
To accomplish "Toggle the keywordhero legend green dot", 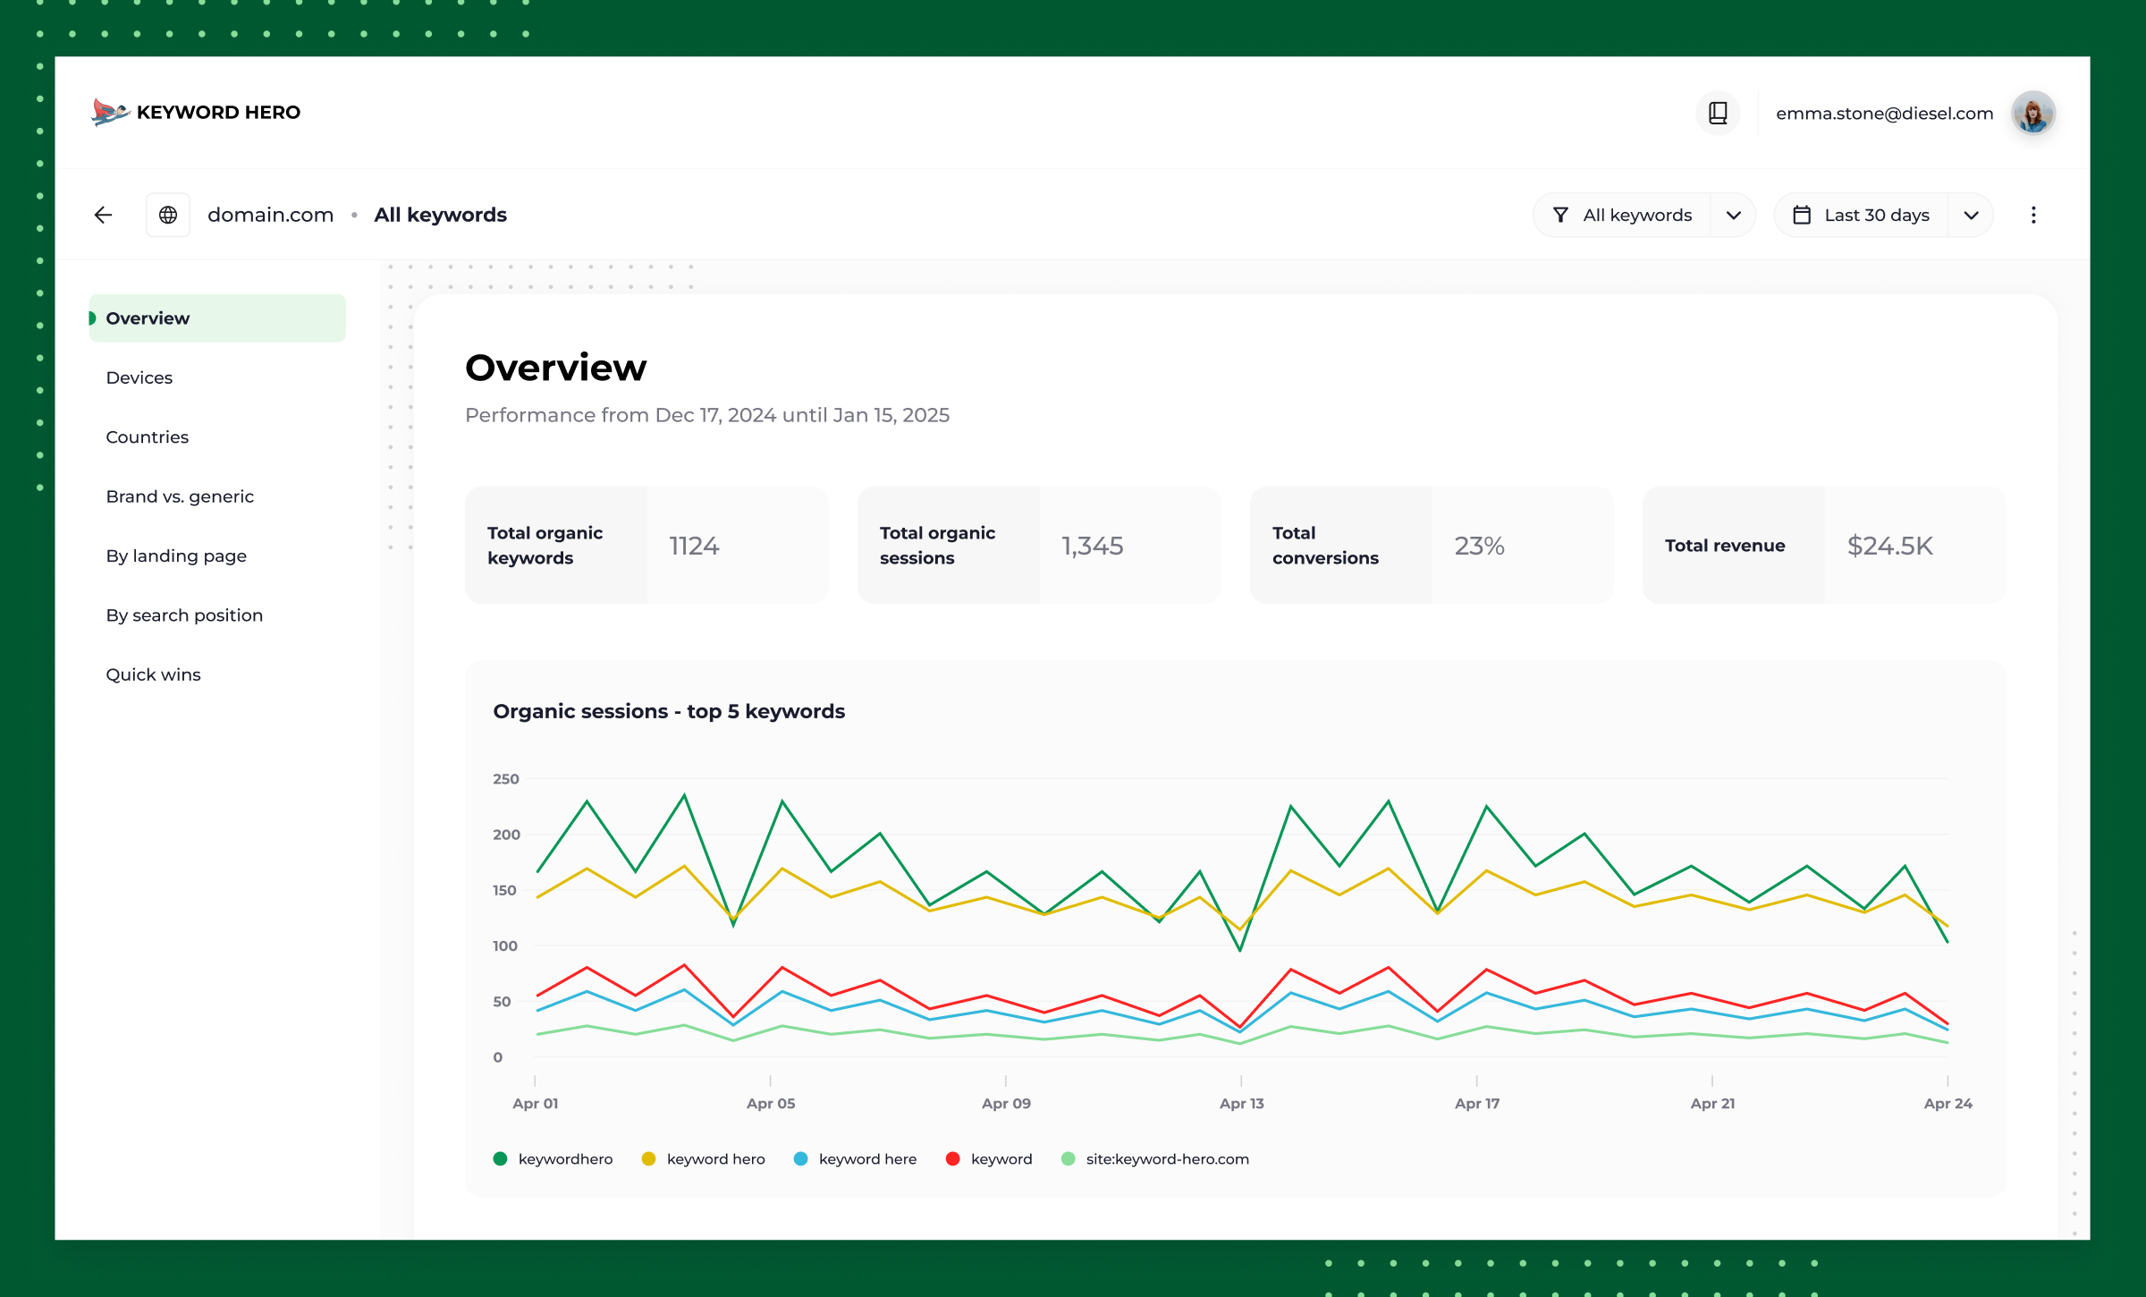I will click(x=501, y=1159).
